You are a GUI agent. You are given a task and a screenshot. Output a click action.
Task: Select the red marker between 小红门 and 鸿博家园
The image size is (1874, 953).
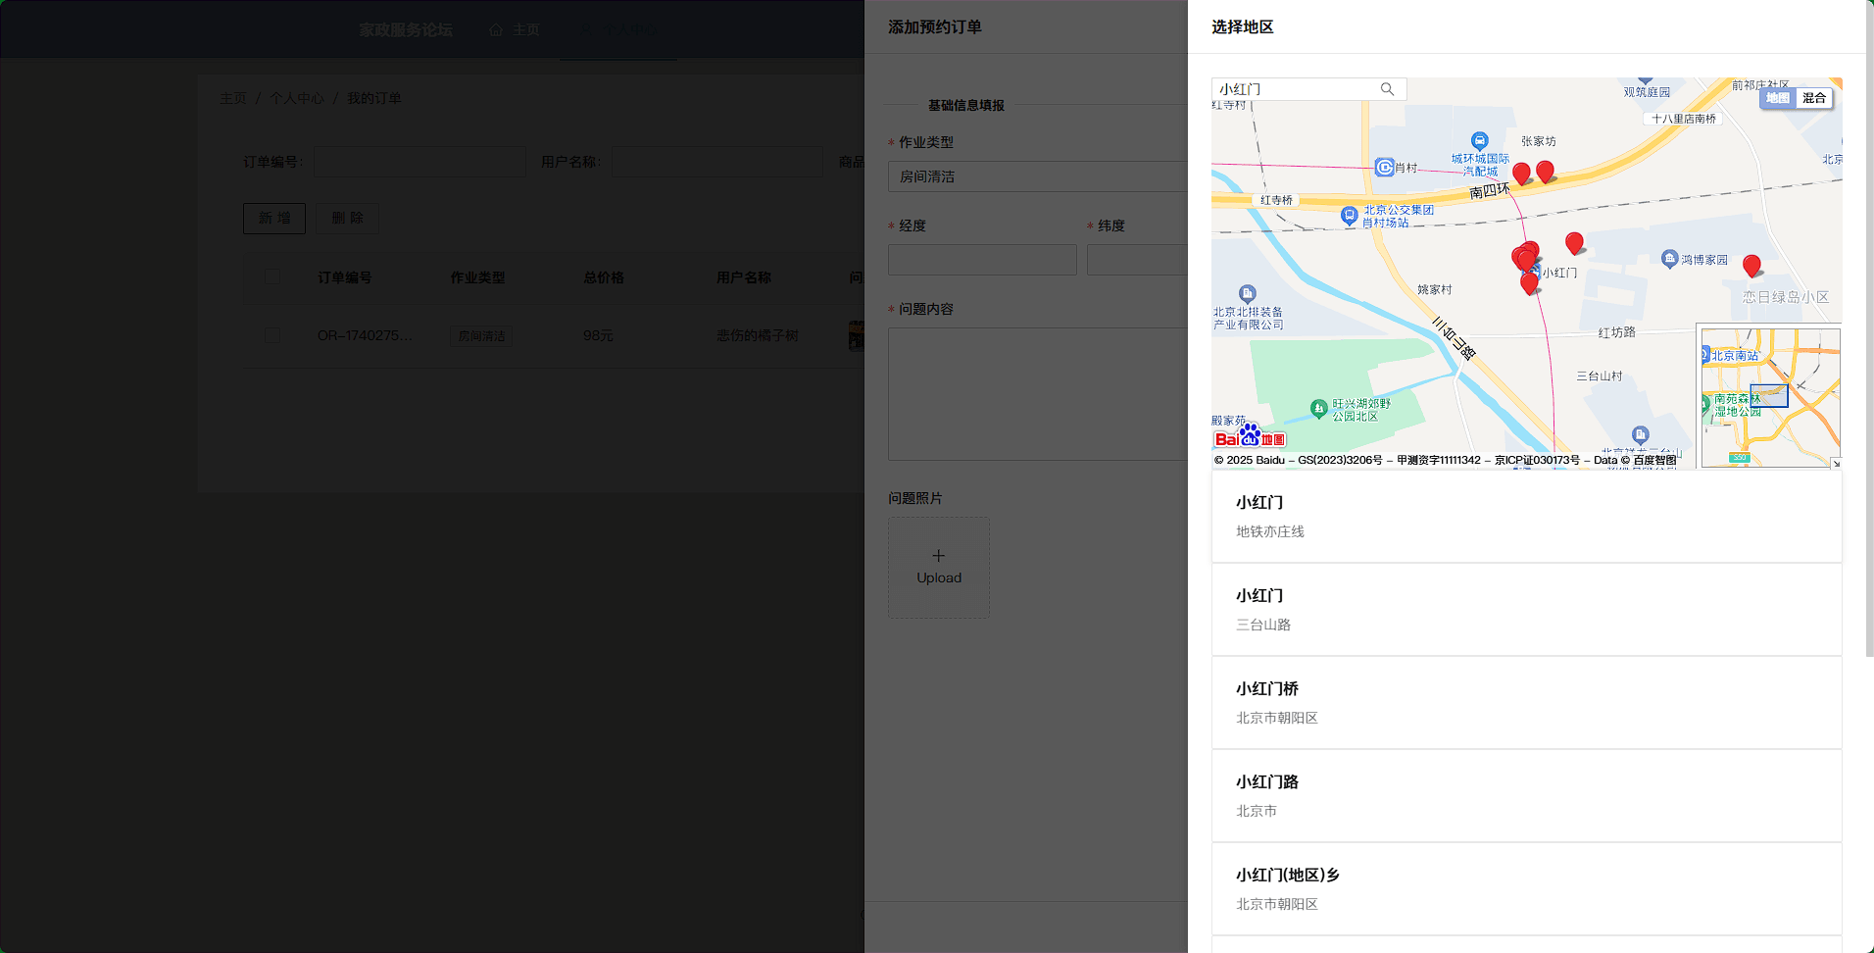[x=1574, y=243]
